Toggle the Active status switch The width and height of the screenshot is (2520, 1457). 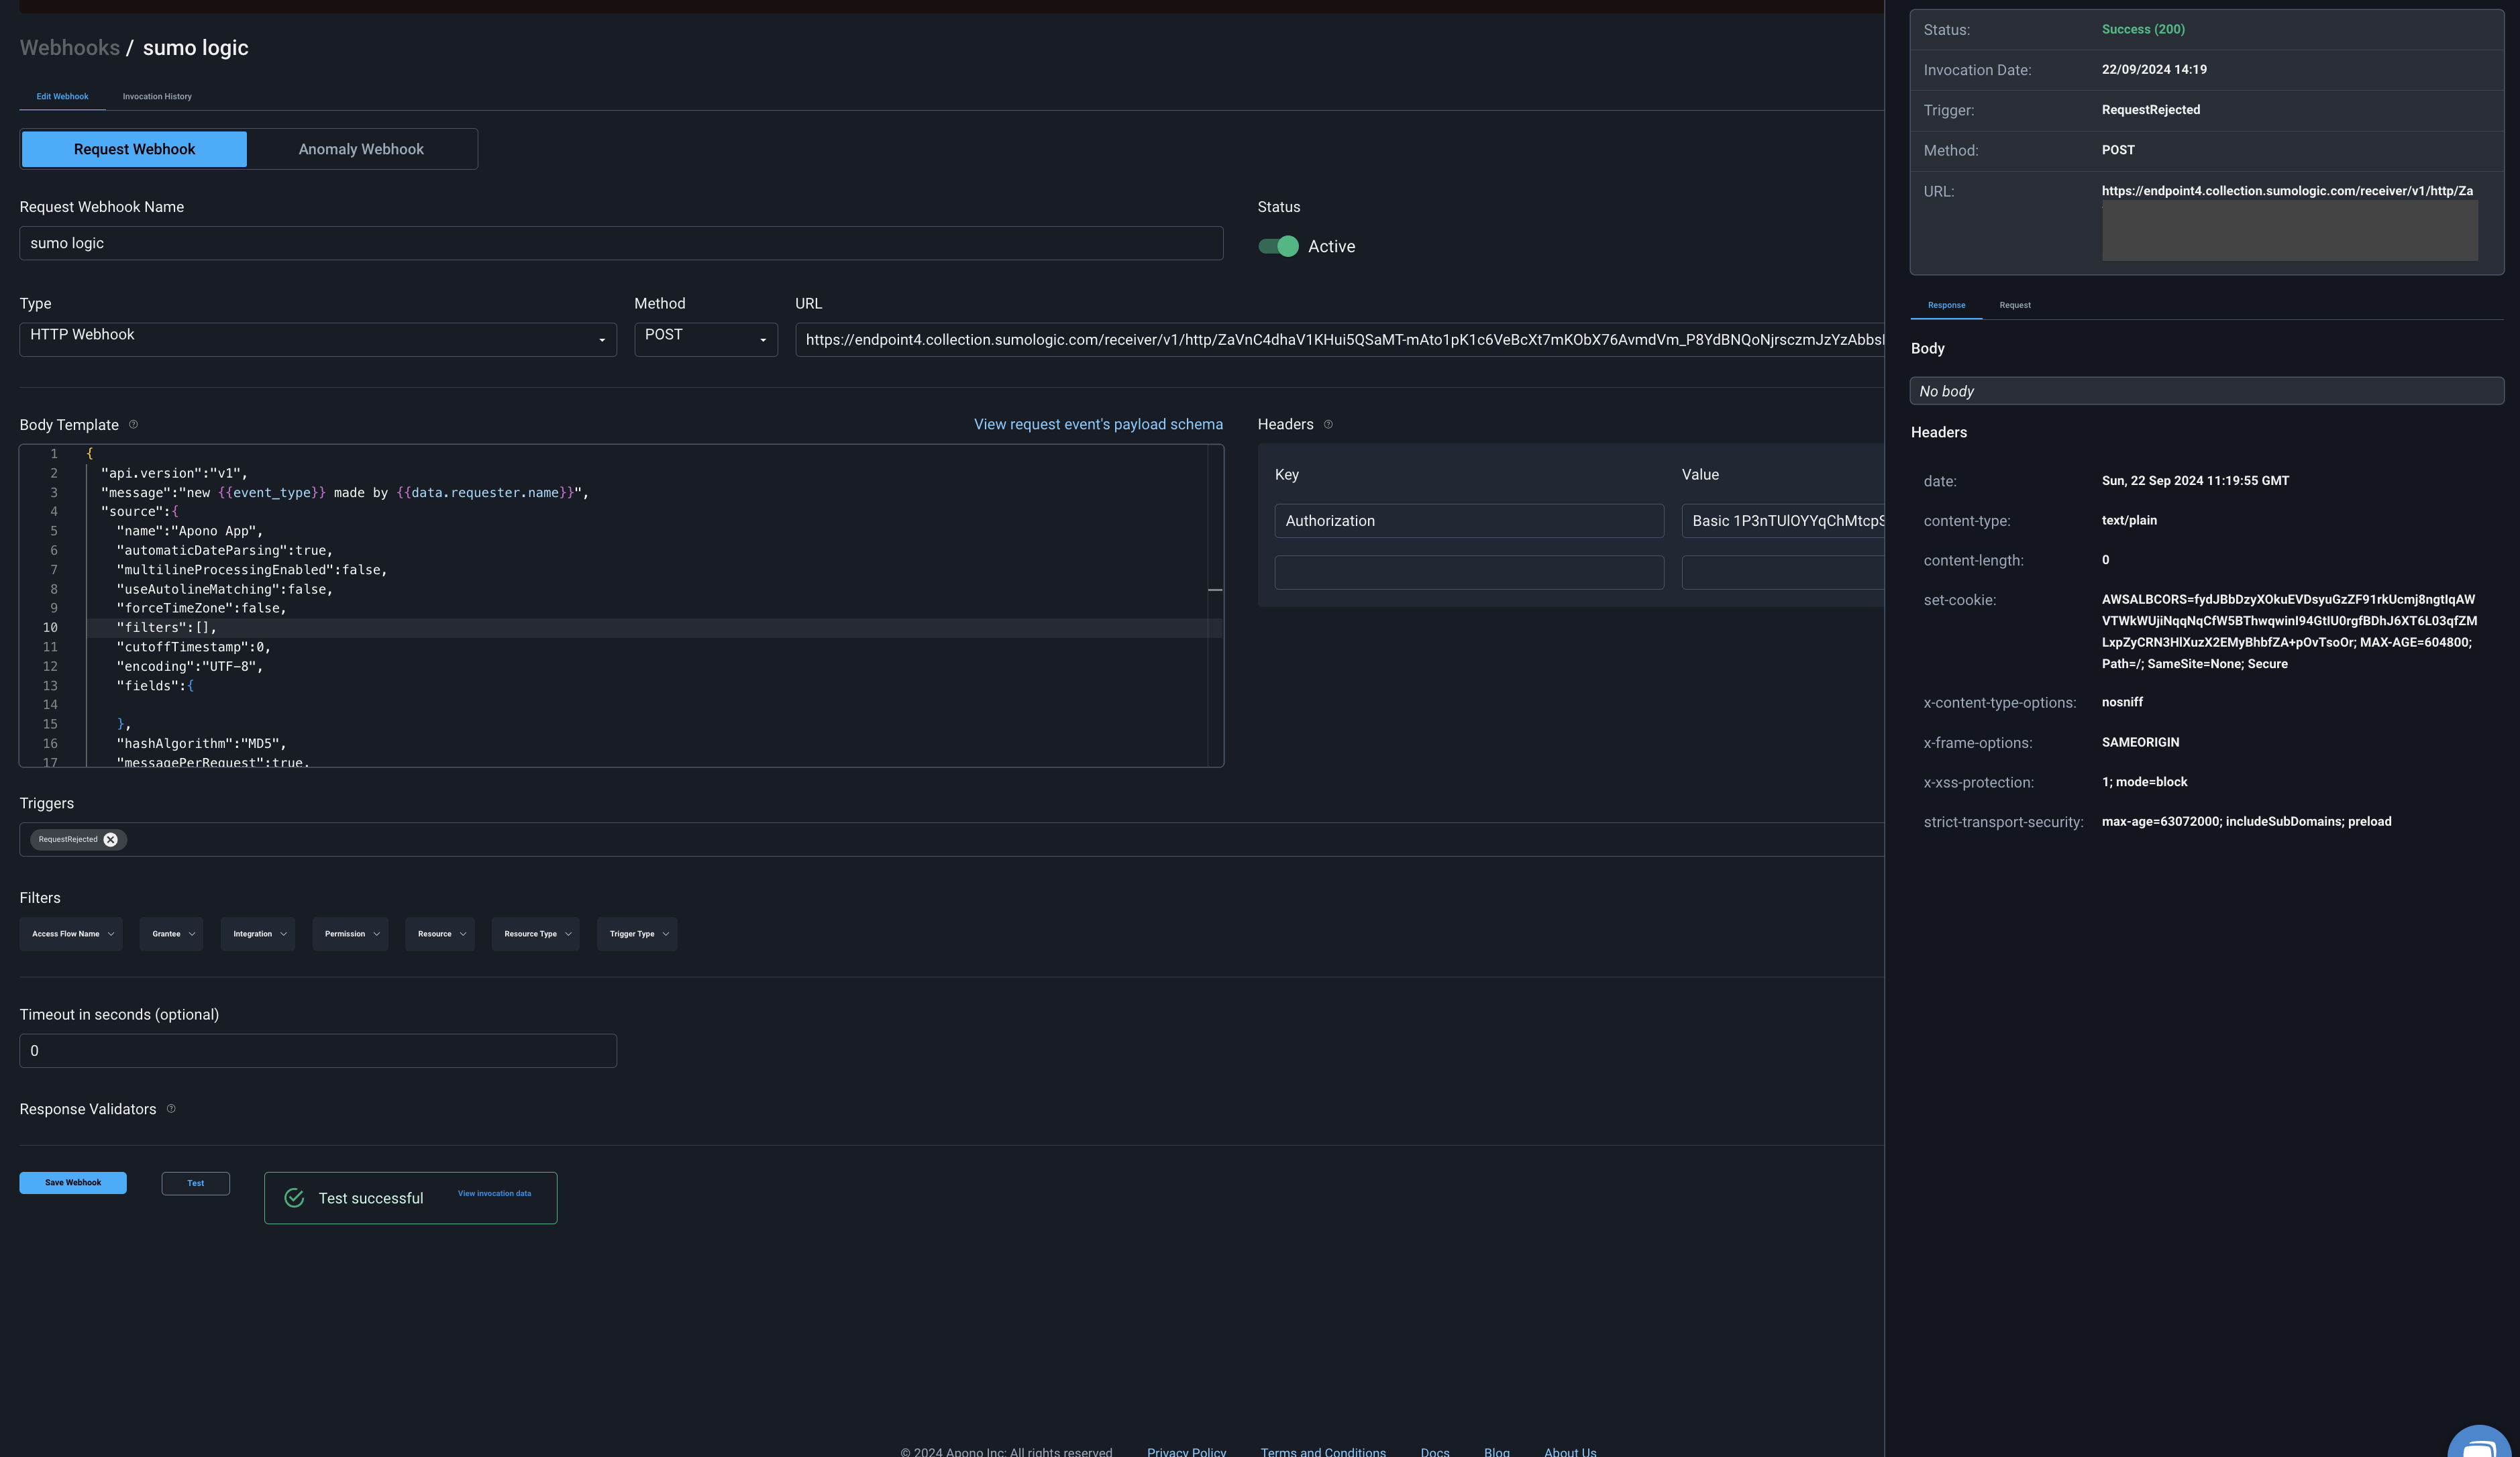[x=1278, y=246]
